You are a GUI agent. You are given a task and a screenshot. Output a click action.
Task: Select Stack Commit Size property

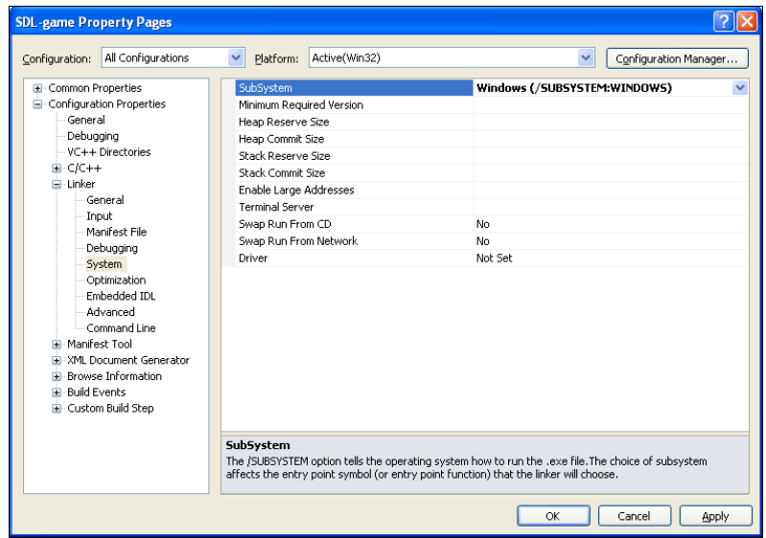(354, 173)
